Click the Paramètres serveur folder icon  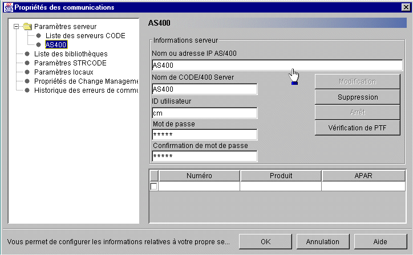coord(27,27)
